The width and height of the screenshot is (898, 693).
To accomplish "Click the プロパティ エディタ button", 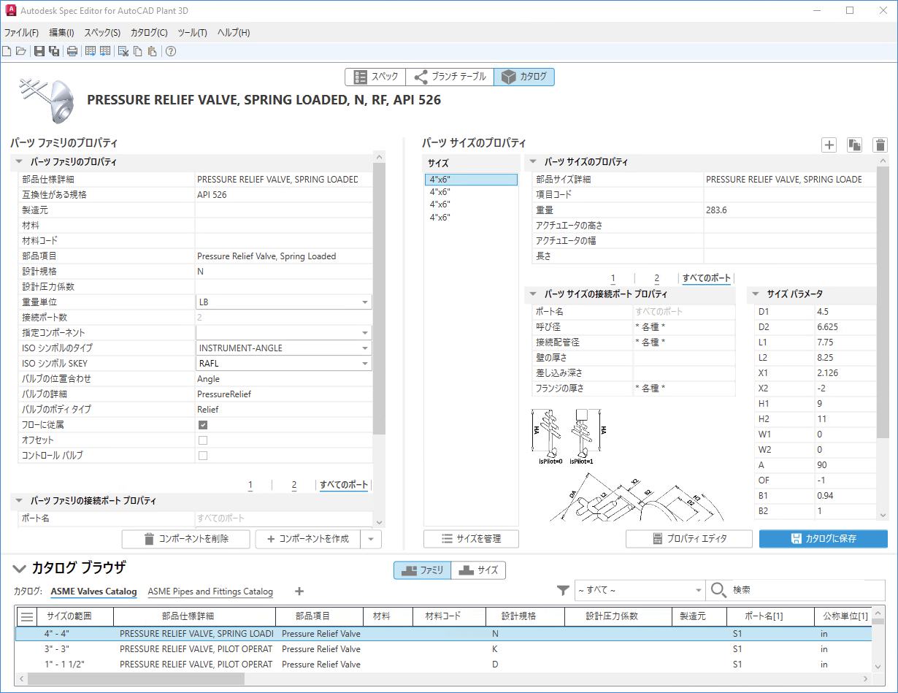I will click(688, 539).
